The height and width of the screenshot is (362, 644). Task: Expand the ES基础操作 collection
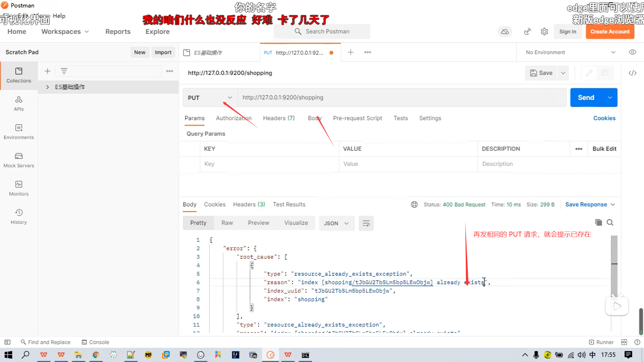tap(48, 87)
